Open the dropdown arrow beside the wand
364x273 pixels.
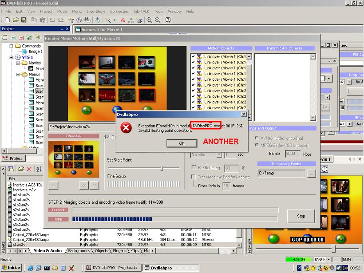click(114, 20)
